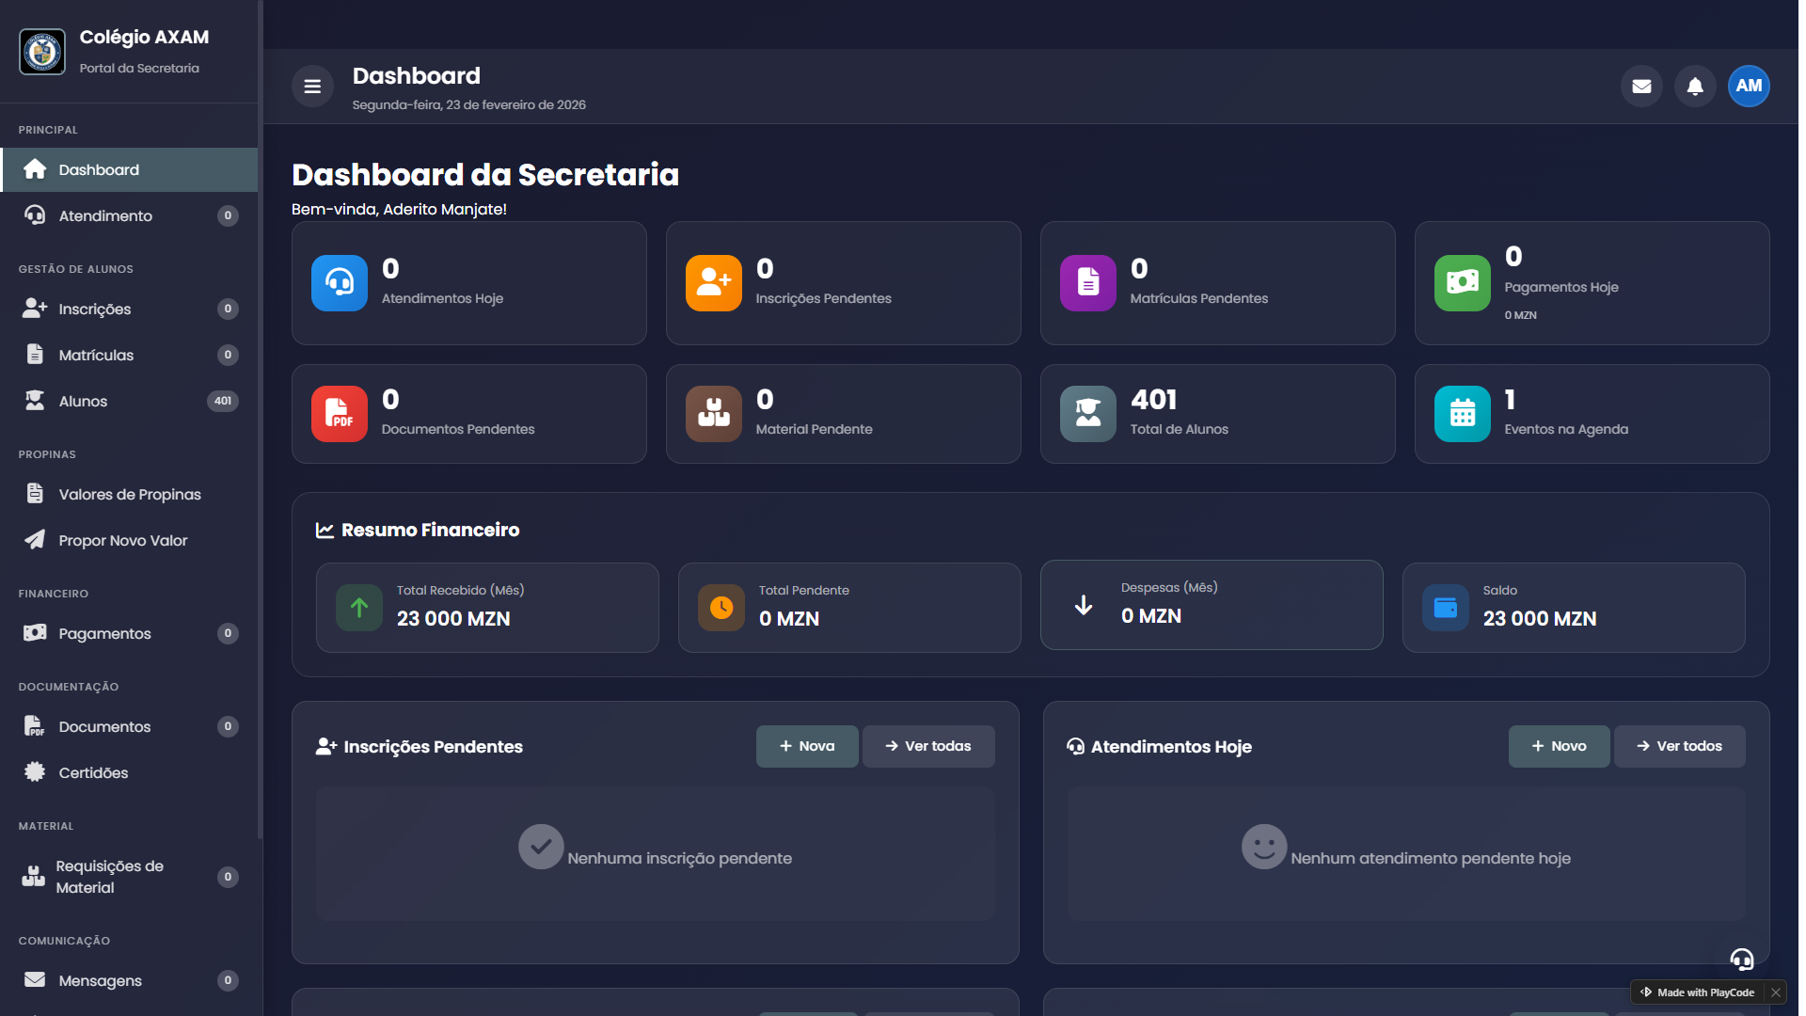Screen dimensions: 1806x1016
Task: Toggle the hamburger sidebar menu button
Action: point(312,87)
